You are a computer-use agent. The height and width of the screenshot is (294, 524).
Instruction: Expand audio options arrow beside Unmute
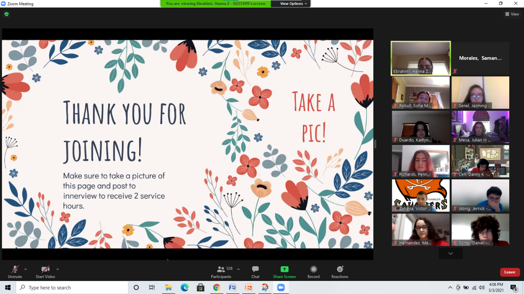(x=25, y=269)
